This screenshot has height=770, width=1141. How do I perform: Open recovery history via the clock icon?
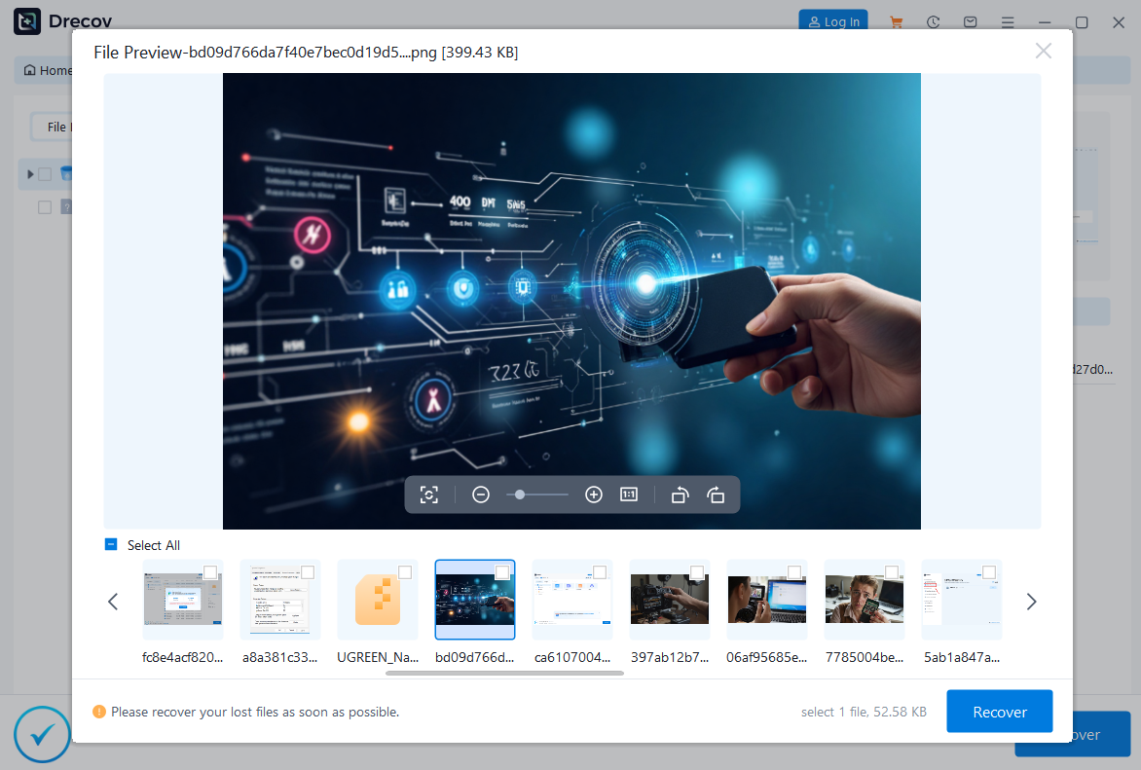point(933,21)
